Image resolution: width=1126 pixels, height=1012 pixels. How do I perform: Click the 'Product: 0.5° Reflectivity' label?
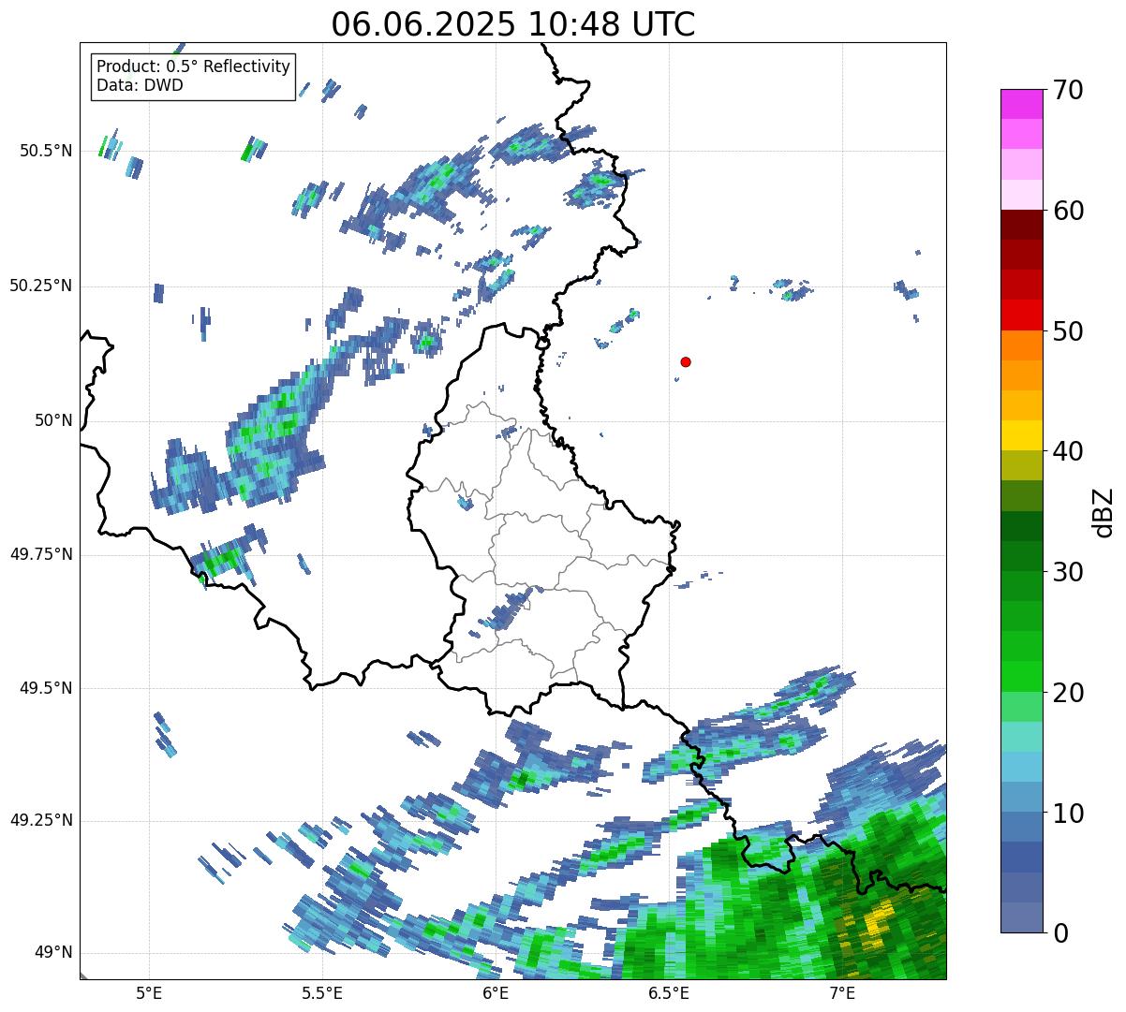coord(194,67)
